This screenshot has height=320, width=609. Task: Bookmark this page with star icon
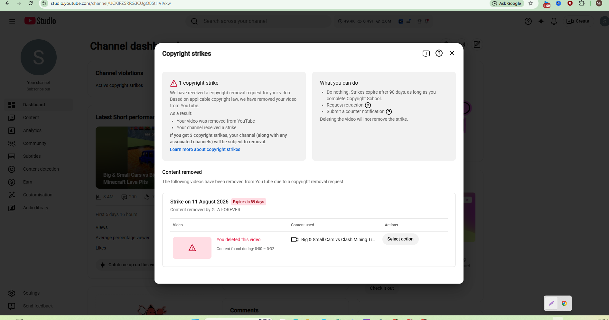(531, 3)
